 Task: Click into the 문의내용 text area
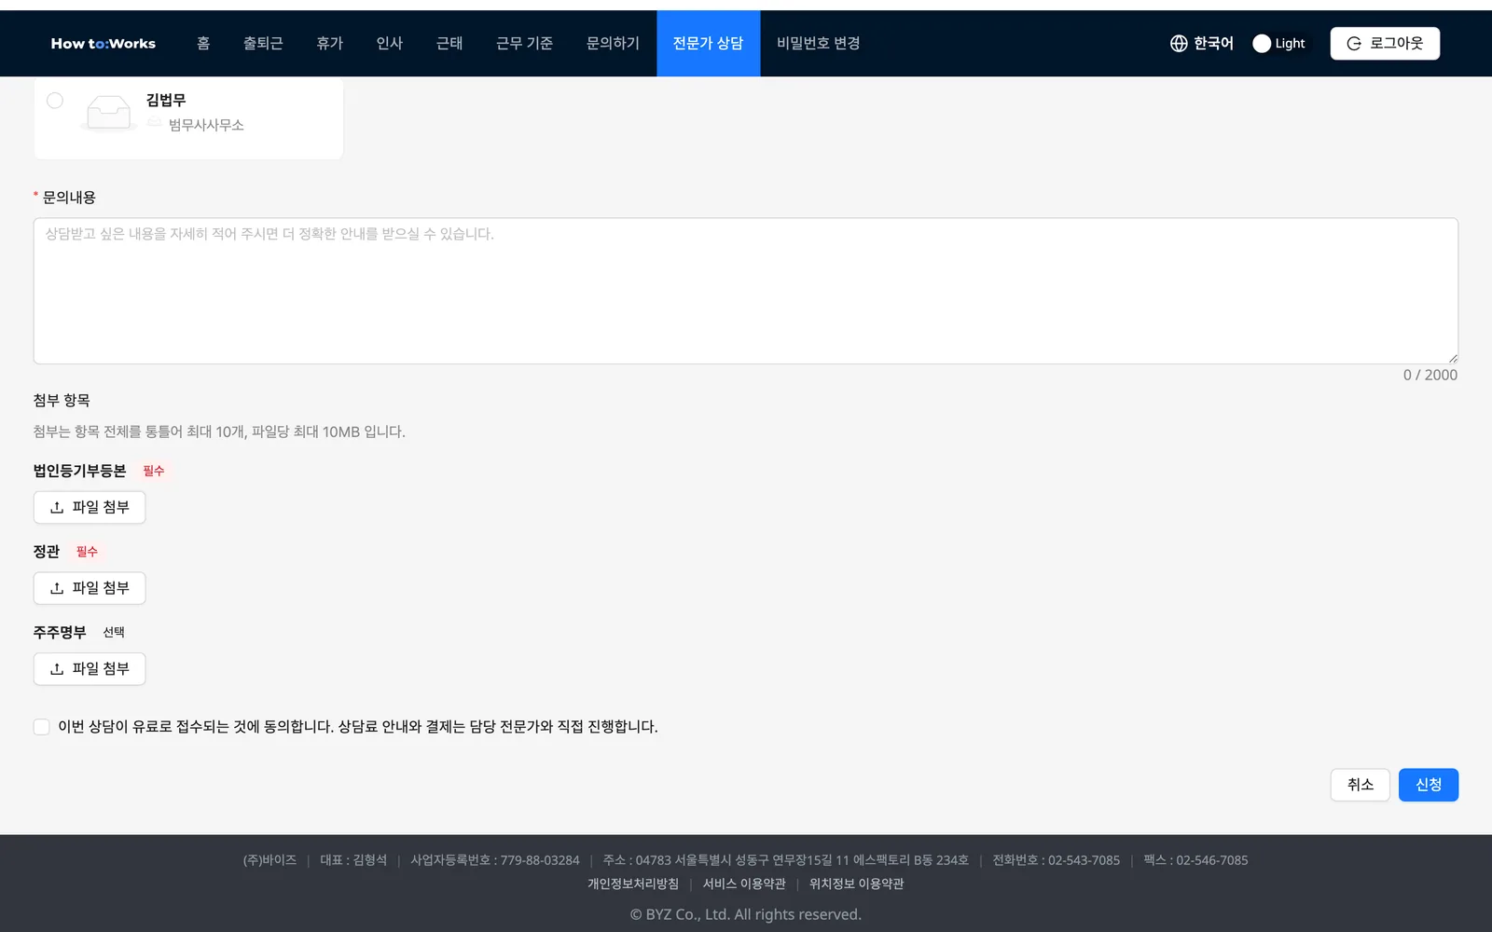click(x=746, y=291)
